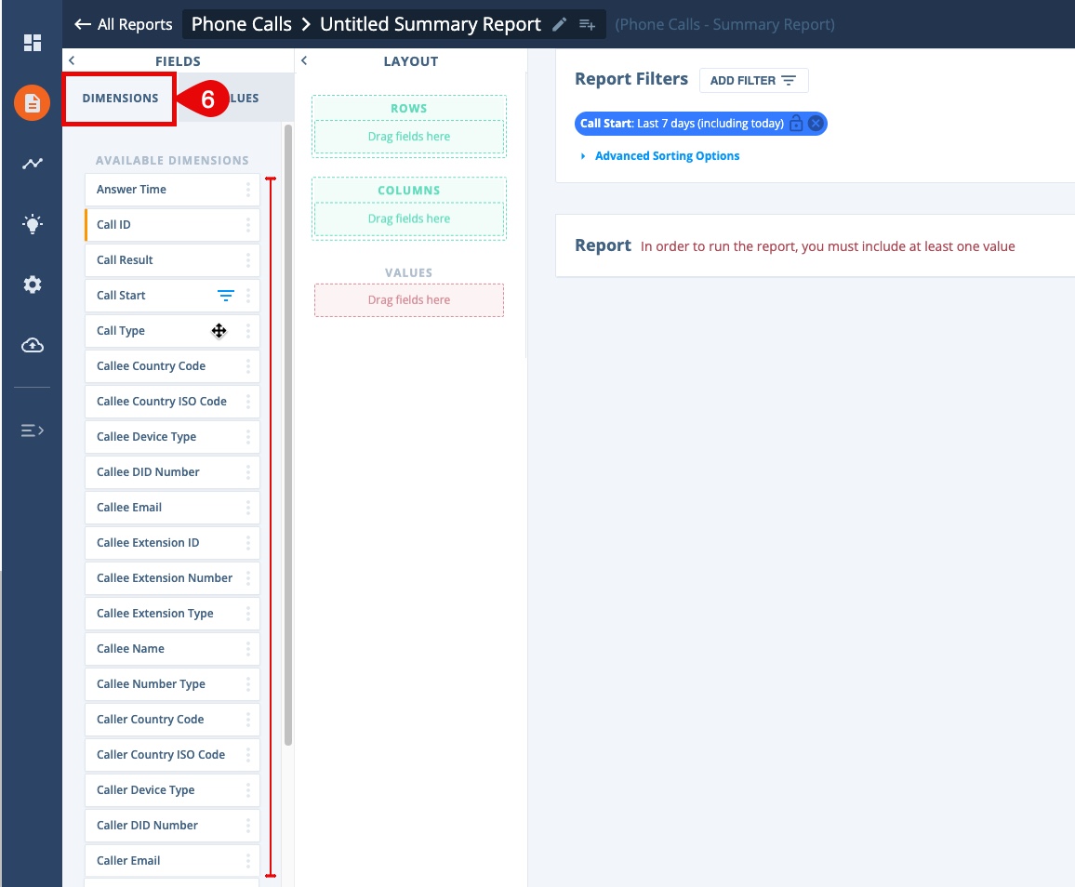Click the dimensions list scrollbar

[288, 435]
